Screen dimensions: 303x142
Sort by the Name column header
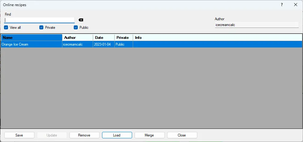tap(31, 38)
